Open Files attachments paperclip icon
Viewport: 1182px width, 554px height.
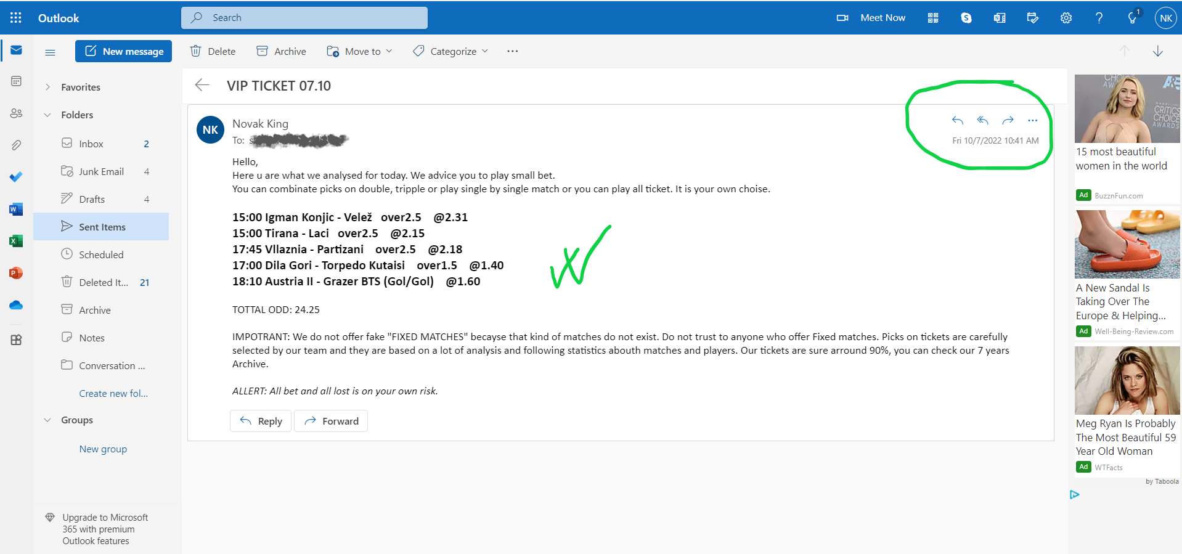coord(17,145)
